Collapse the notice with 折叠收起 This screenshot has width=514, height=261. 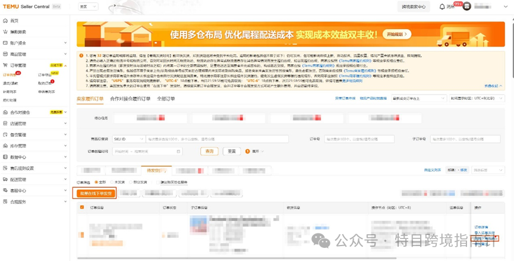(493, 86)
